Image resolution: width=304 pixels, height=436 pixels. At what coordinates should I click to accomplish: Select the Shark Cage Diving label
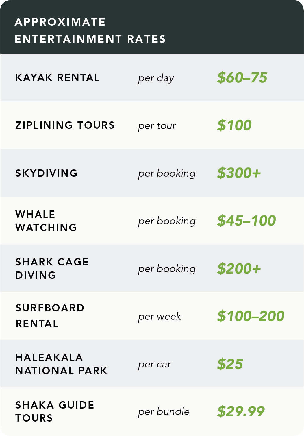pos(52,269)
